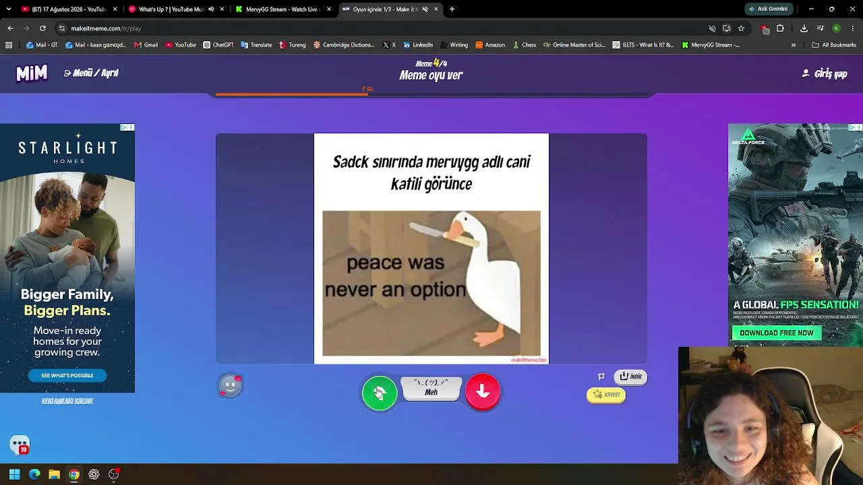This screenshot has width=863, height=485.
Task: Open ChatGPT app from taskbar
Action: [x=94, y=474]
